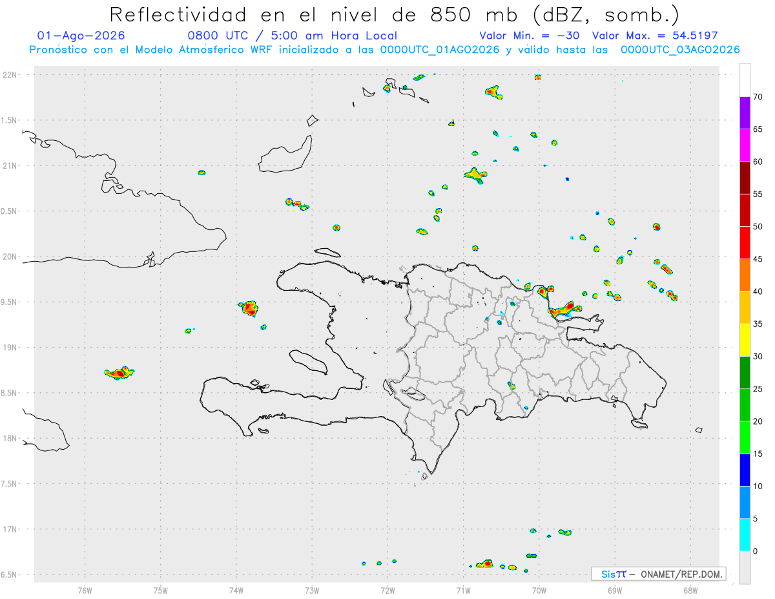
Task: Click the magenta 60–65 dBZ color band
Action: (x=745, y=145)
